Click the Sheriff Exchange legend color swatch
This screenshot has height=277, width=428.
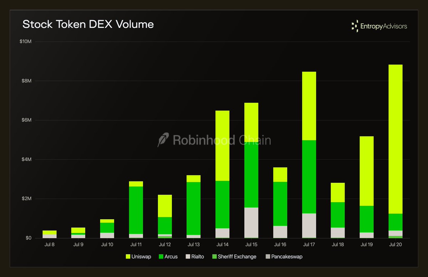click(x=214, y=257)
